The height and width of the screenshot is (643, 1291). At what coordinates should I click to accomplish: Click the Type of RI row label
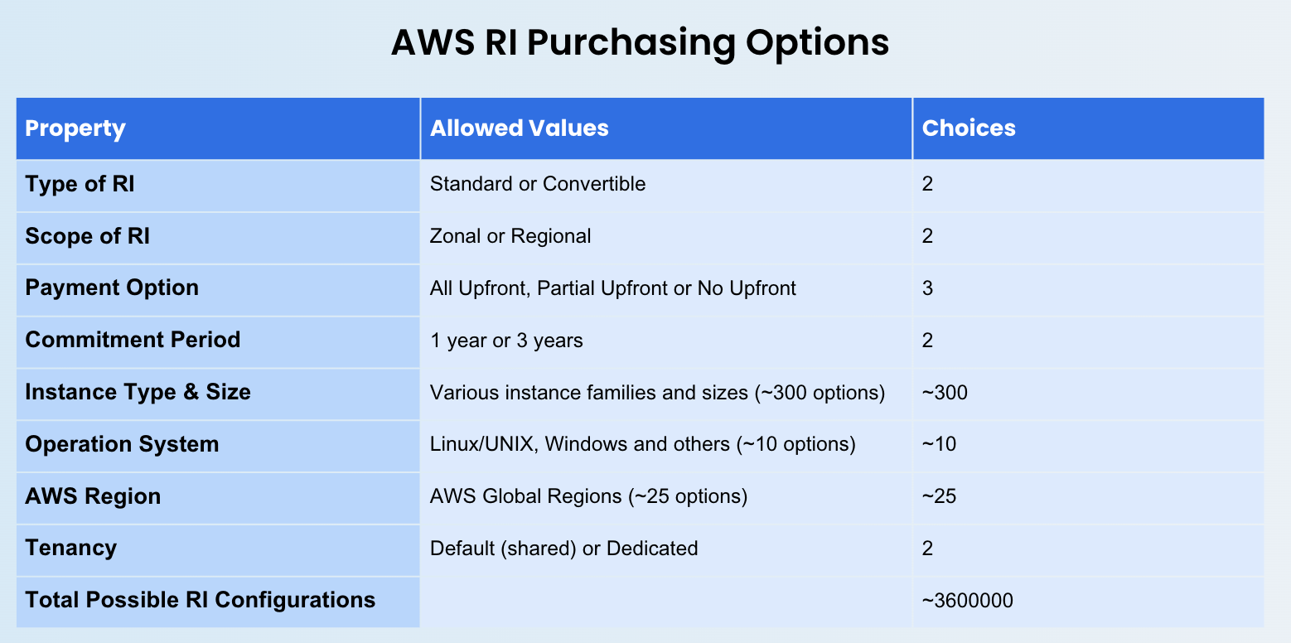click(x=218, y=185)
